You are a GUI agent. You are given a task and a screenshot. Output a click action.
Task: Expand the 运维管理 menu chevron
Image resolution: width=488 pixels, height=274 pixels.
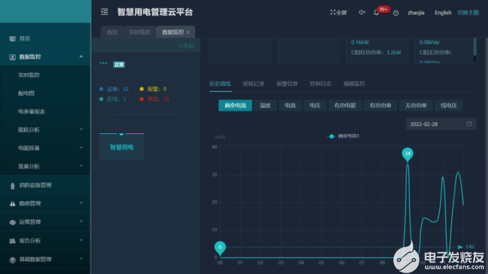(81, 222)
